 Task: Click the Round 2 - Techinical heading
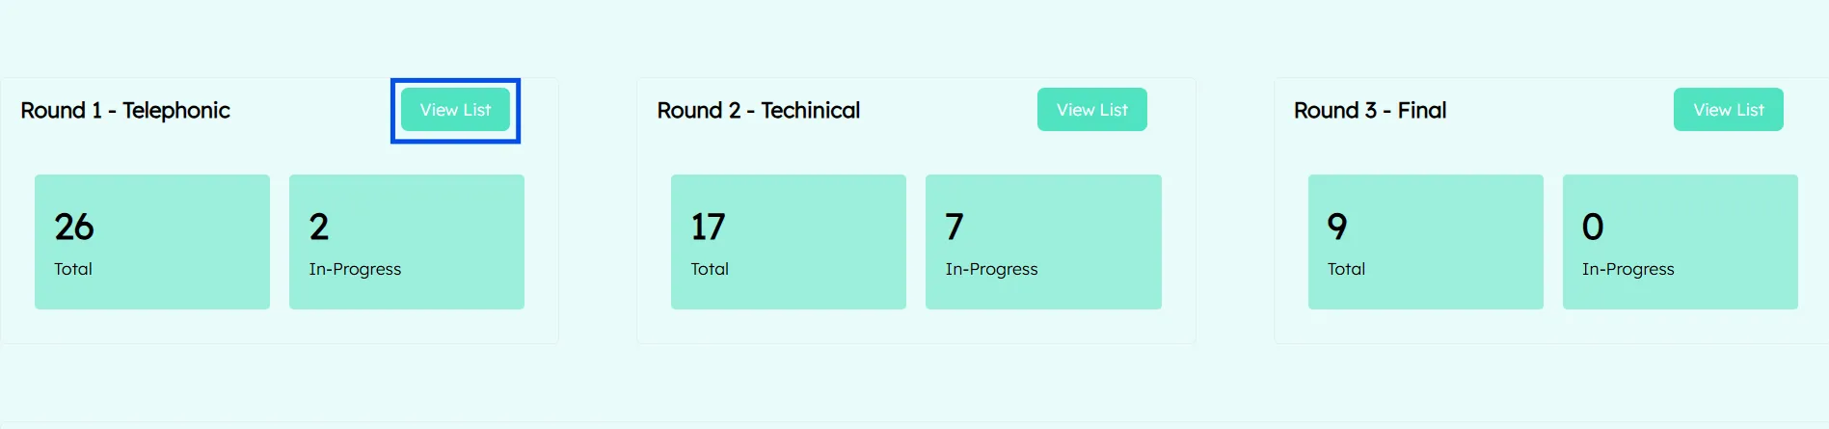click(x=758, y=111)
